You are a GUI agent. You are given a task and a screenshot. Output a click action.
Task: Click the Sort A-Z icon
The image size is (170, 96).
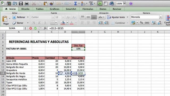point(83,3)
